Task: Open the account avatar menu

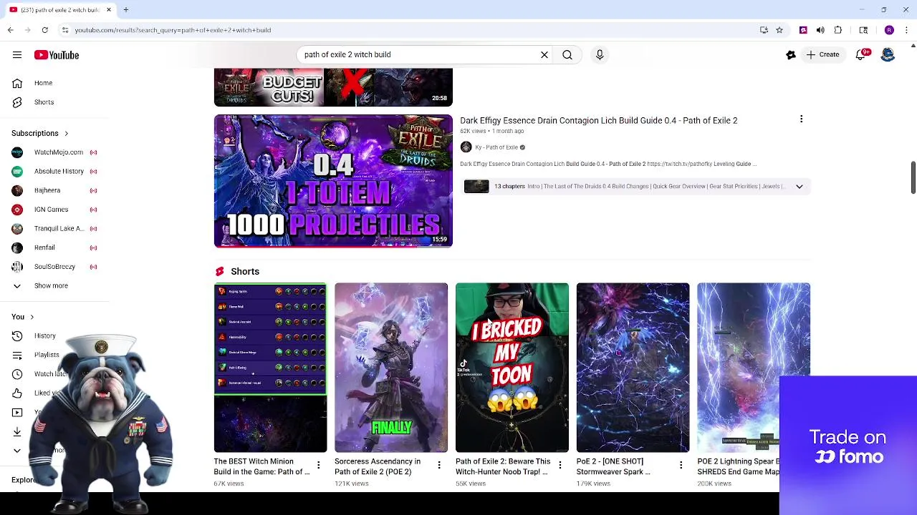Action: pos(888,55)
